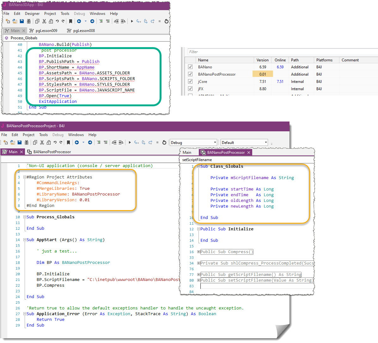Uncheck the BANanoPostProcessor library checkbox

[190, 74]
